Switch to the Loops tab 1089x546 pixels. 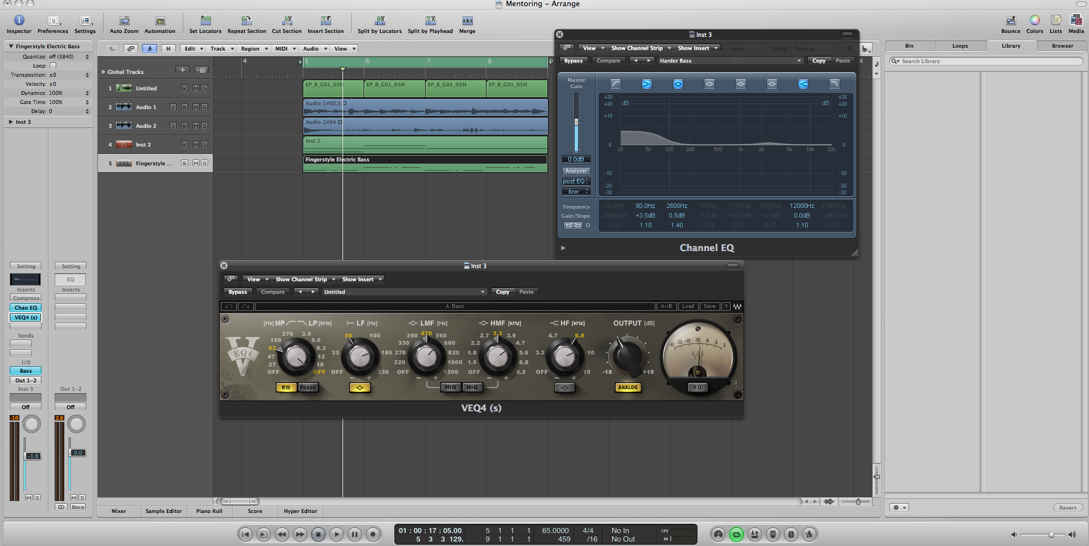960,46
